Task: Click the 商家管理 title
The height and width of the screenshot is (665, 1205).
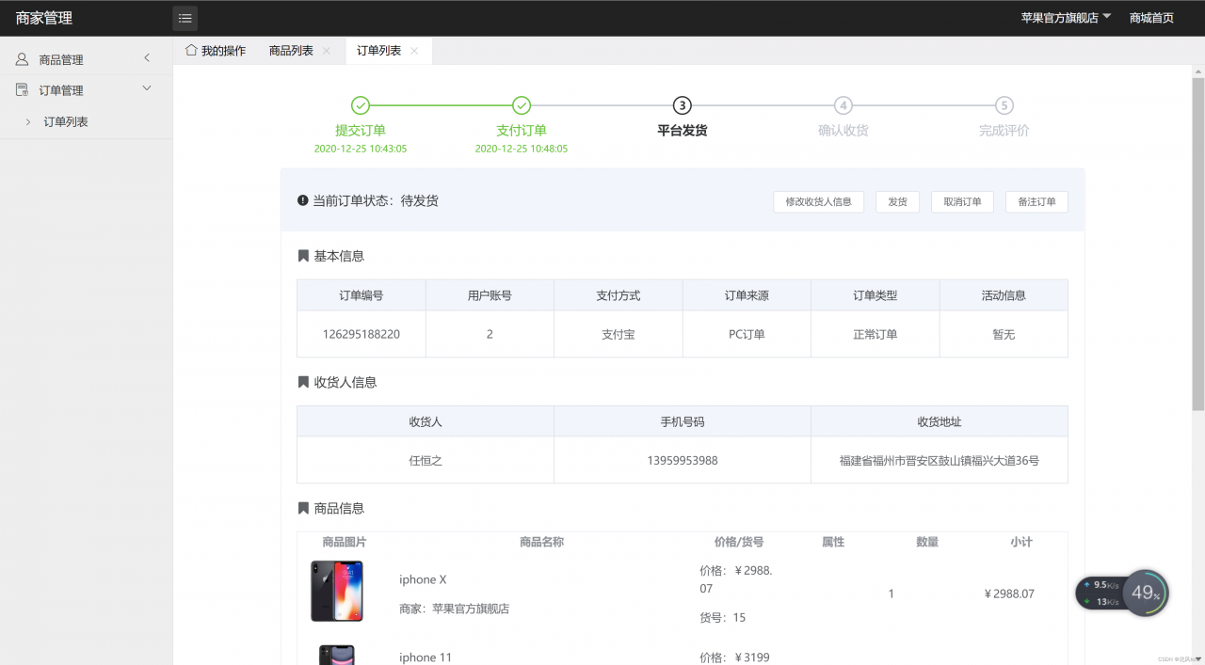Action: (44, 18)
